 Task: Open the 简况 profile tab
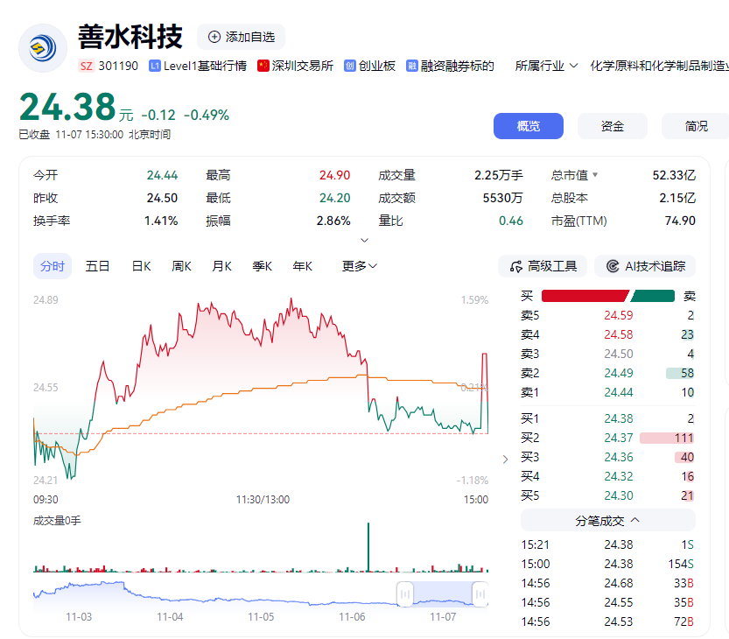click(x=696, y=126)
